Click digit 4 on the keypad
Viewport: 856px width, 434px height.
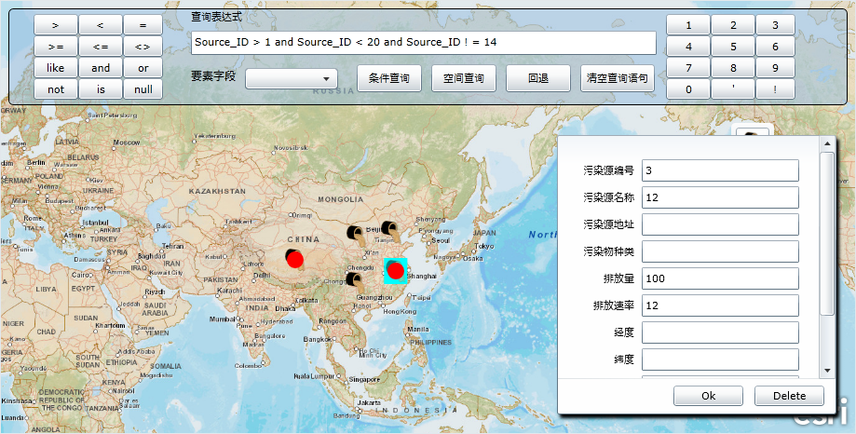point(688,47)
